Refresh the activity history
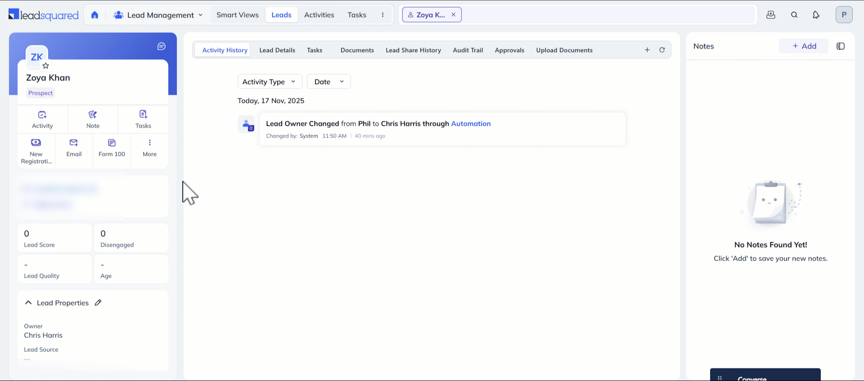The width and height of the screenshot is (864, 381). 662,50
